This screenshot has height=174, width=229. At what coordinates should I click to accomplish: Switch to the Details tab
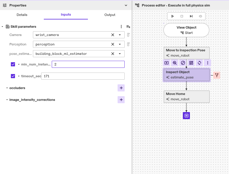tap(22, 15)
